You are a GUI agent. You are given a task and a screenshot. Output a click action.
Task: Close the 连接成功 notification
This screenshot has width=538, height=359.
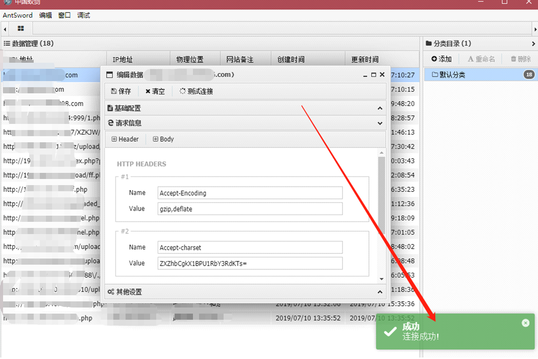(x=526, y=323)
